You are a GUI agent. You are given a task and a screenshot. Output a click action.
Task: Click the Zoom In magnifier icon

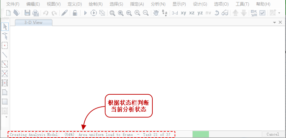[137, 13]
